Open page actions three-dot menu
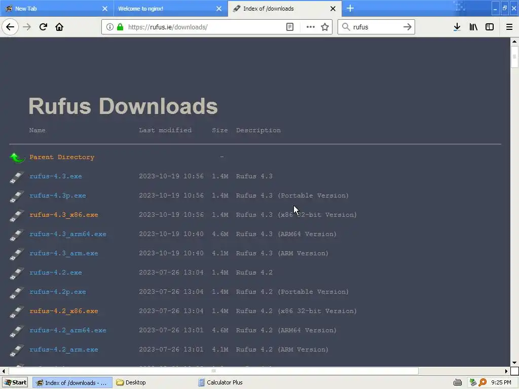This screenshot has height=389, width=519. click(x=311, y=27)
